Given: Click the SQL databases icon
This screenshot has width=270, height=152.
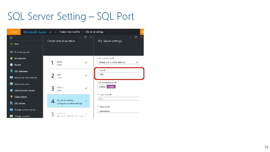Looking at the screenshot, I should point(11,71).
